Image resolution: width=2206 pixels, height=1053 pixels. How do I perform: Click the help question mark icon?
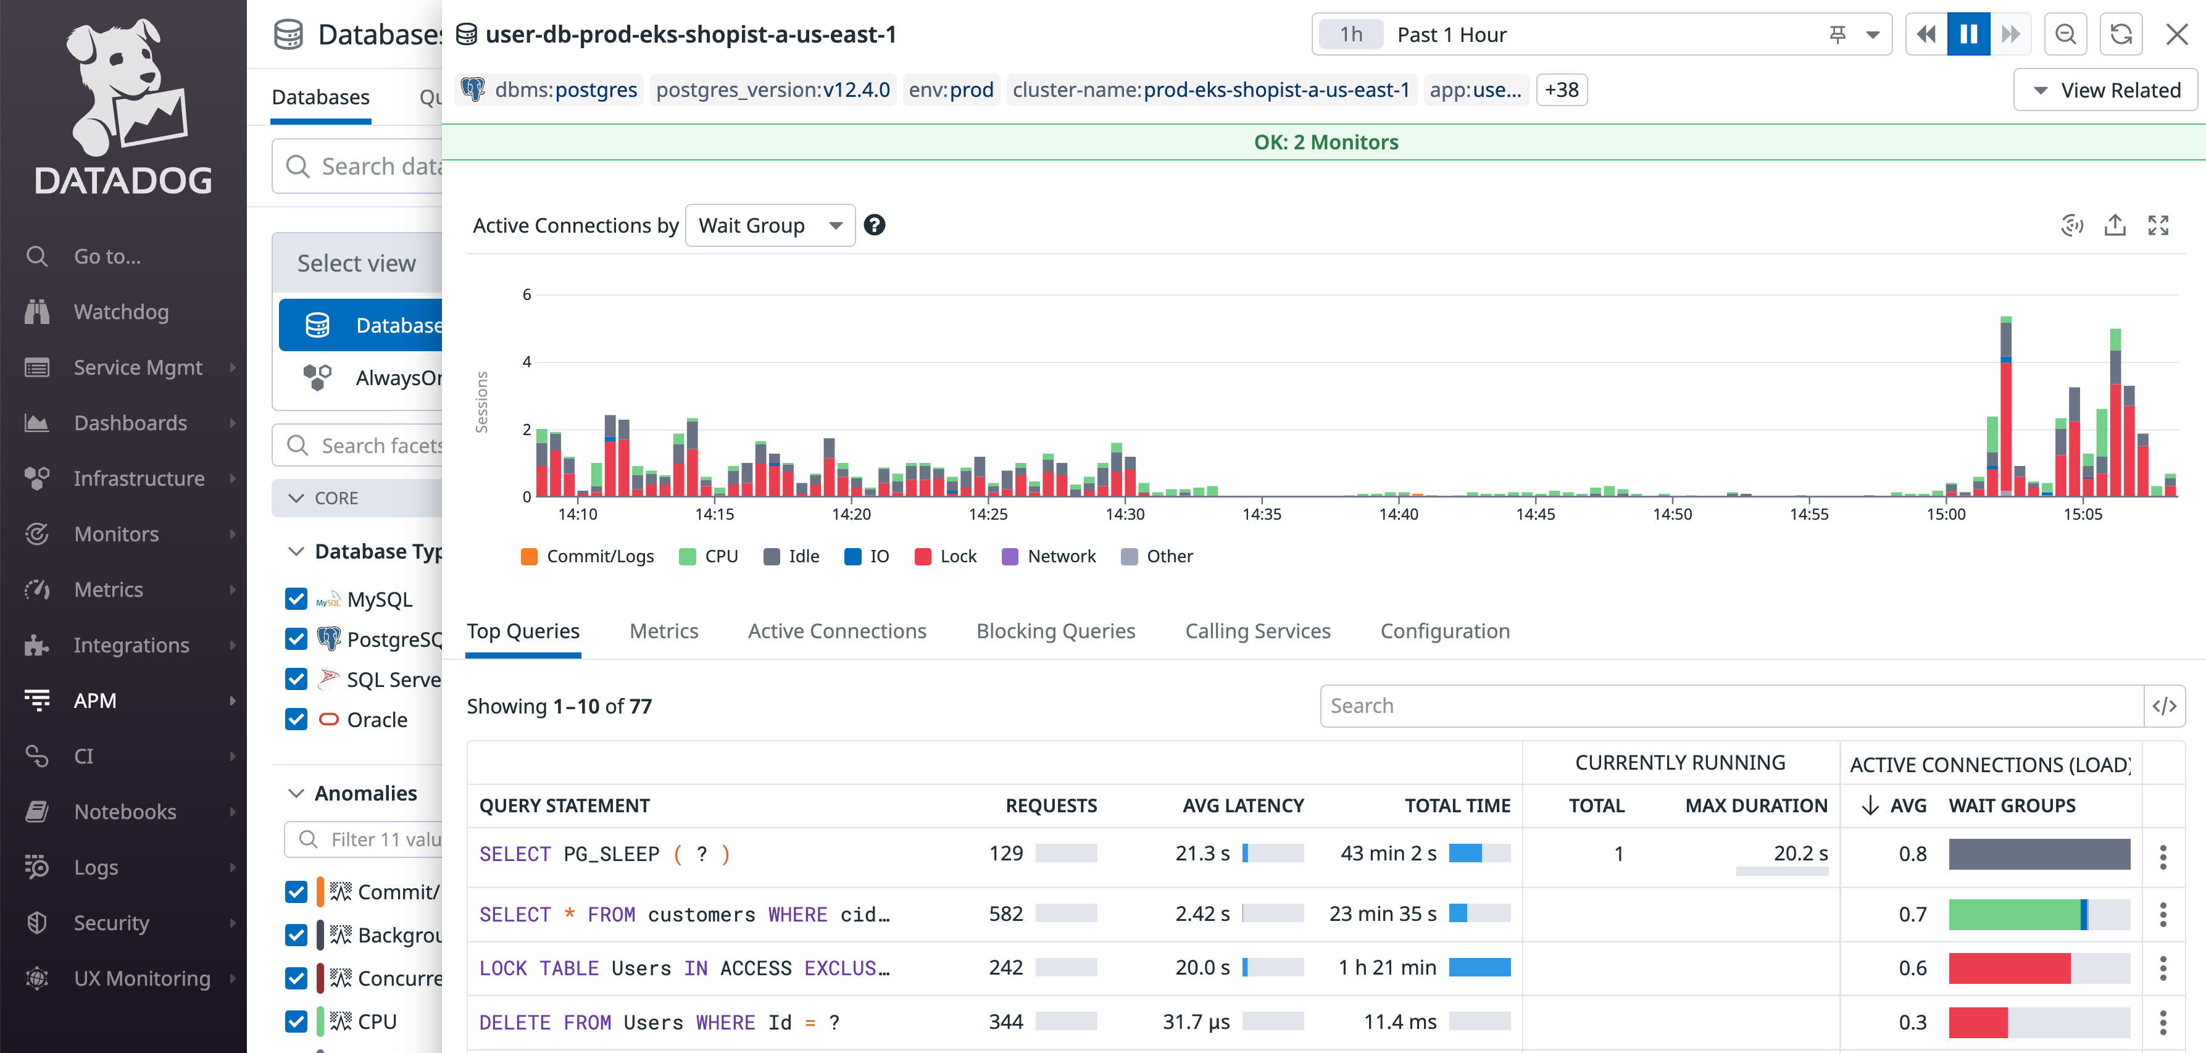(x=873, y=225)
